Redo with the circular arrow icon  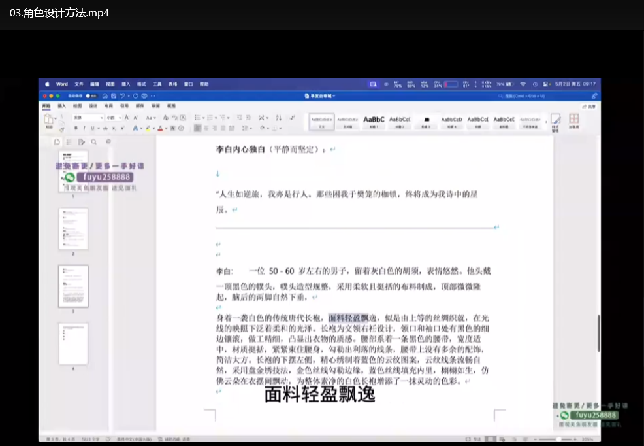(136, 95)
